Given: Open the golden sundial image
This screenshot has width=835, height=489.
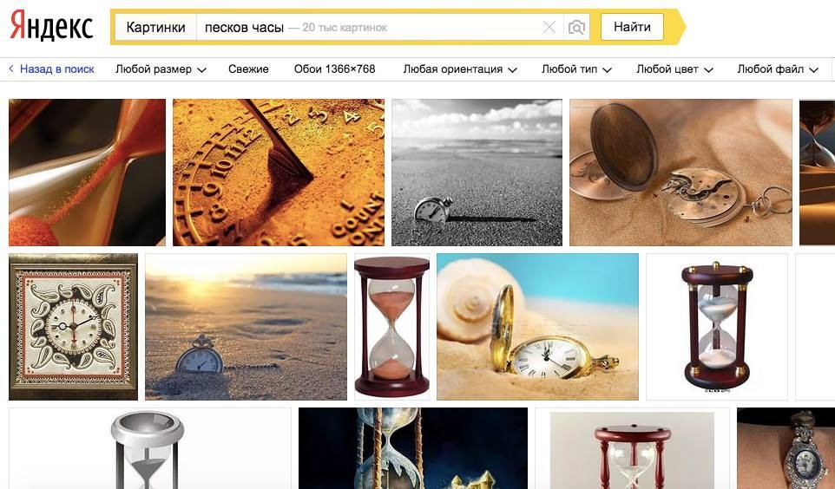Looking at the screenshot, I should coord(279,173).
